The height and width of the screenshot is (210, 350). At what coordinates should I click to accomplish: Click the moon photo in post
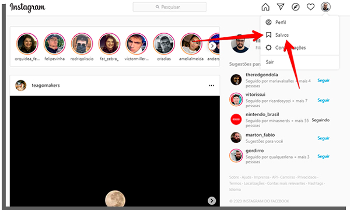pos(115,198)
